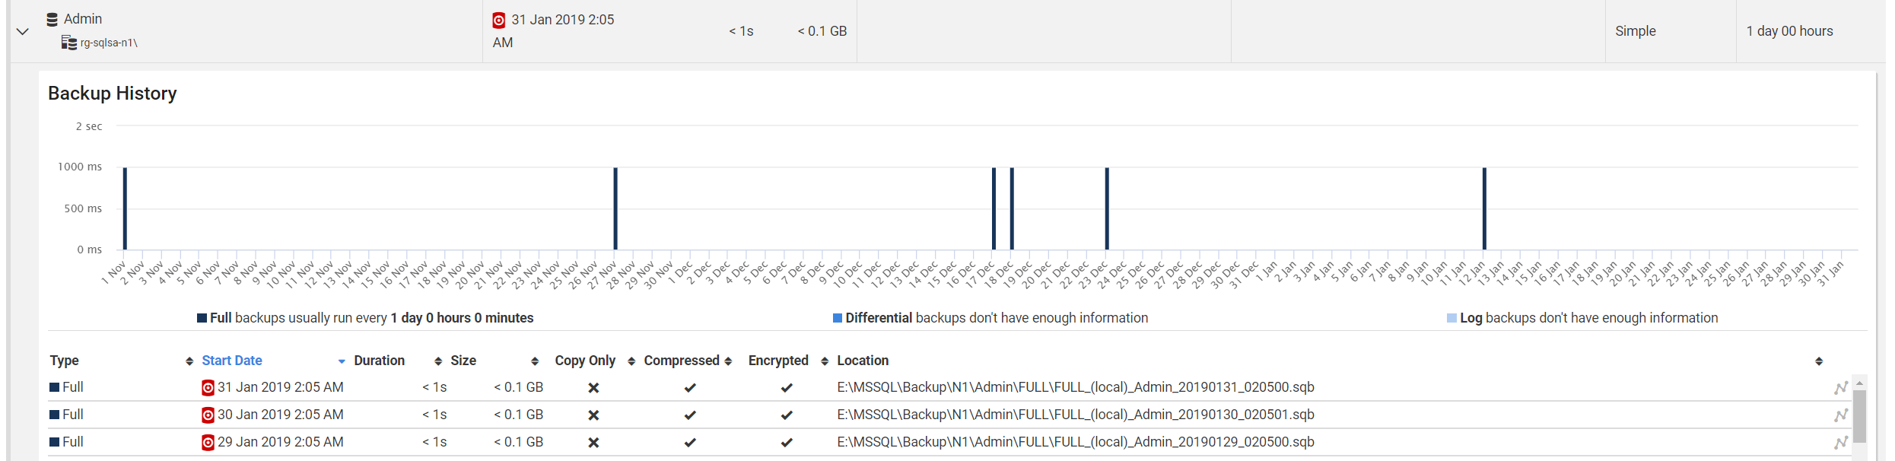Open graph icon for 31 Jan backup row

(1840, 388)
